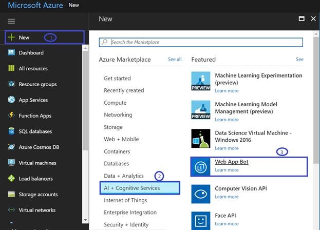Click the Dashboard icon in sidebar
The image size is (320, 230).
11,53
